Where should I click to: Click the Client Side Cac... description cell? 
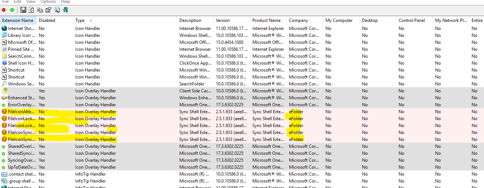[195, 91]
